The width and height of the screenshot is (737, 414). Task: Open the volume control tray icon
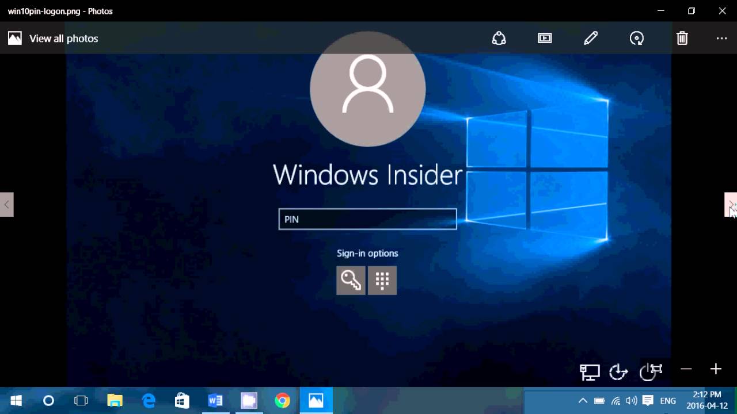[632, 401]
